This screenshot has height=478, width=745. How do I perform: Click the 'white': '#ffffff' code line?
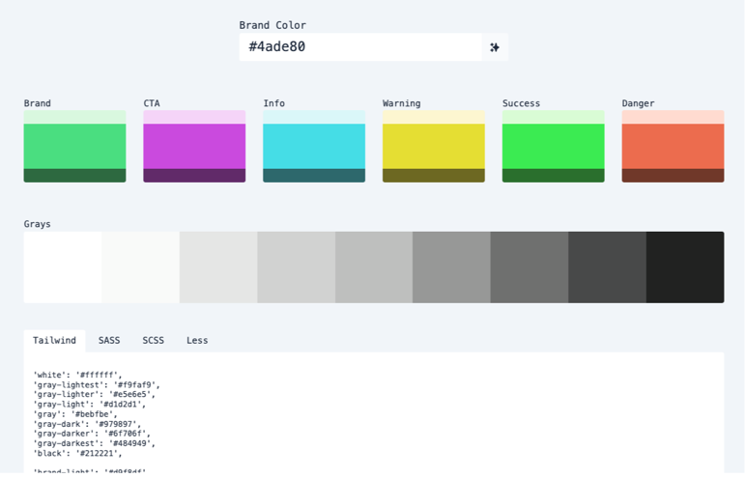pyautogui.click(x=77, y=375)
